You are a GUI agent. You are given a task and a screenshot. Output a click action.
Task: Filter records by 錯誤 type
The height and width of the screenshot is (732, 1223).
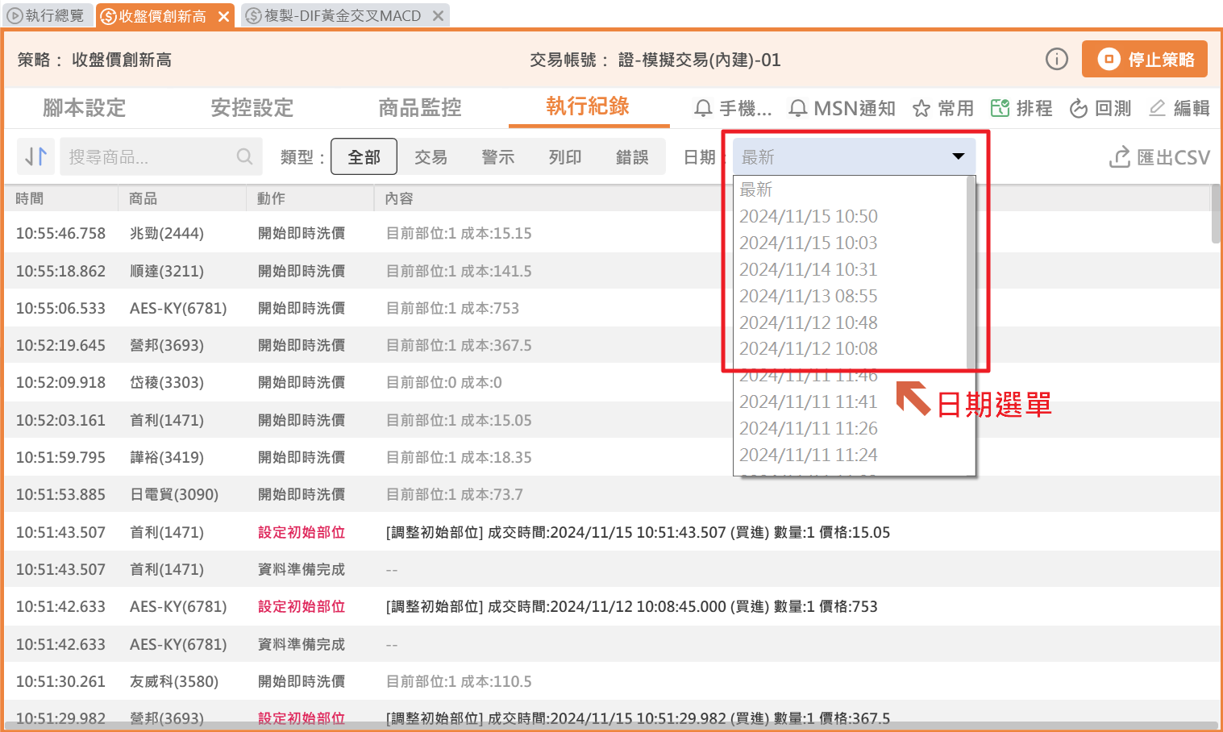tap(632, 156)
